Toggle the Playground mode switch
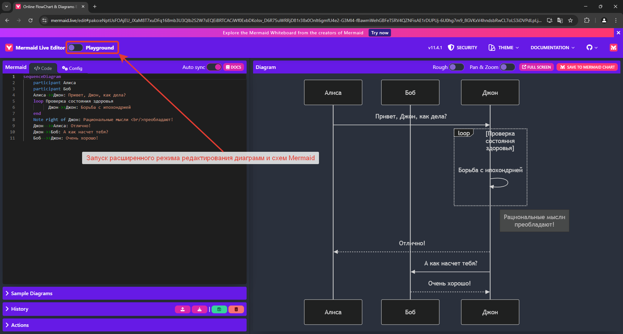The image size is (623, 334). click(x=75, y=48)
